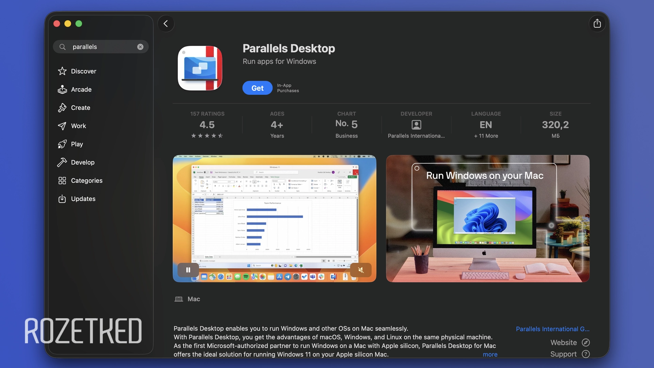Open the Run Windows on your Mac screenshot
The image size is (654, 368).
(487, 218)
